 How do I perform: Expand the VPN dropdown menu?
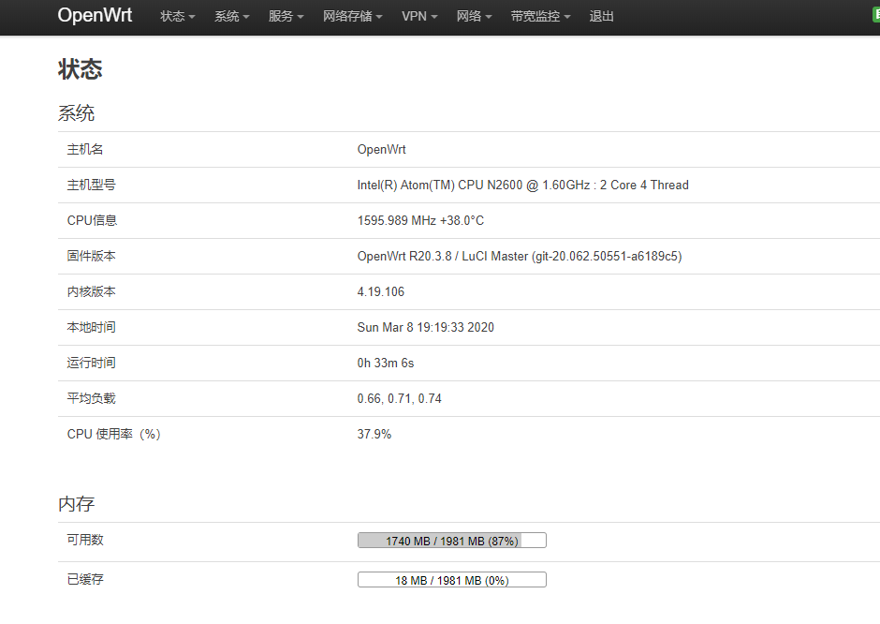tap(418, 16)
